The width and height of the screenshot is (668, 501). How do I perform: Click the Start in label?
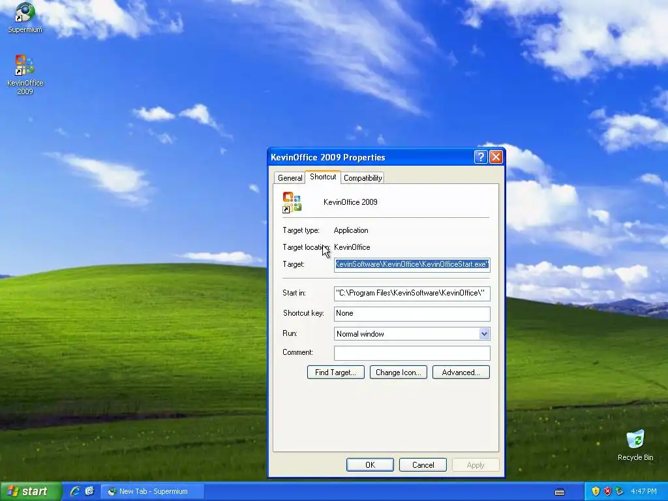click(294, 293)
